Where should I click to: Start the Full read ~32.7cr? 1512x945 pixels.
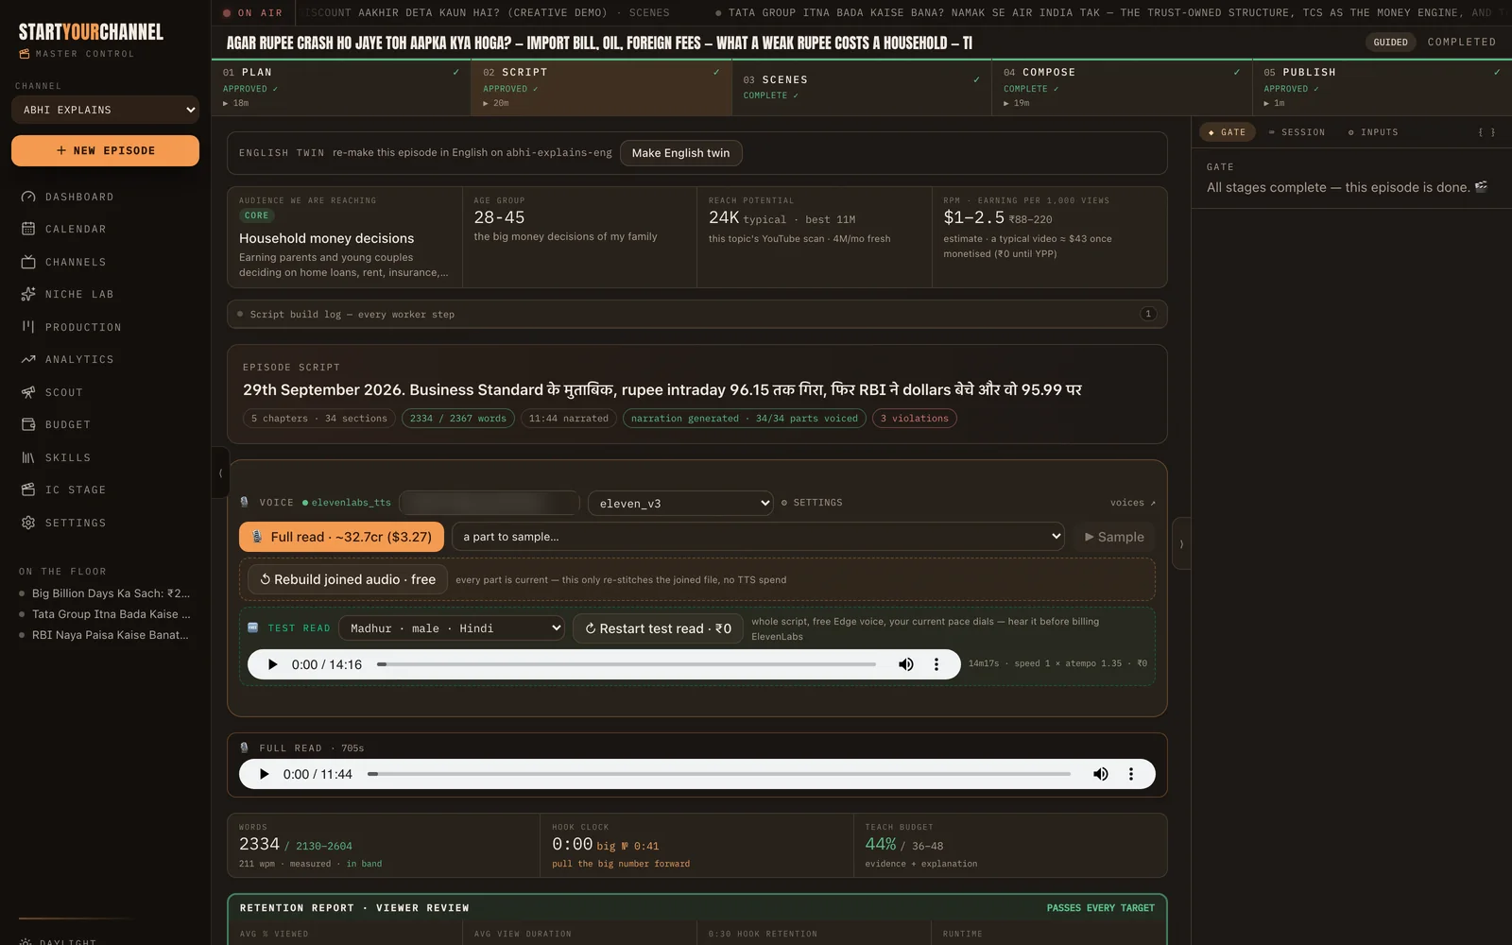point(341,537)
